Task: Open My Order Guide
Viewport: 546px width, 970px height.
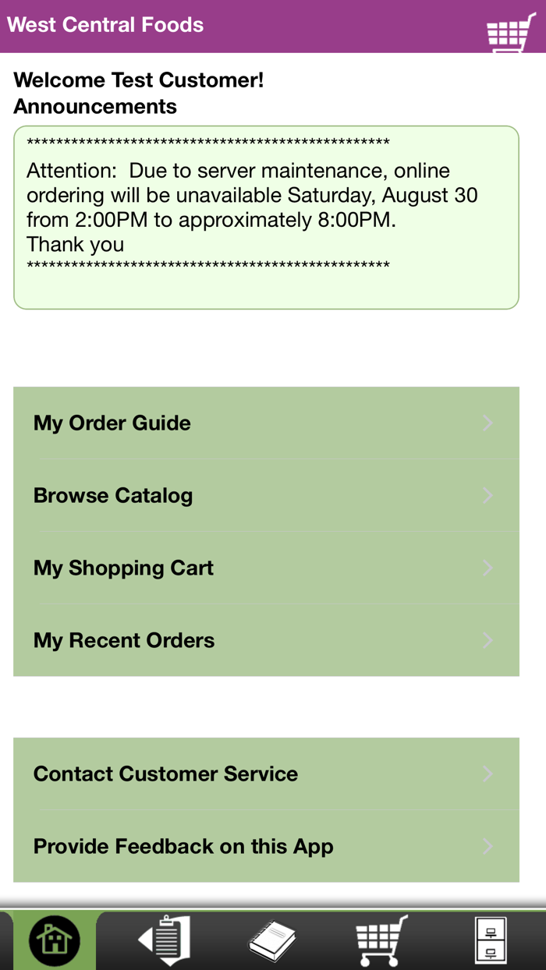Action: click(x=112, y=423)
